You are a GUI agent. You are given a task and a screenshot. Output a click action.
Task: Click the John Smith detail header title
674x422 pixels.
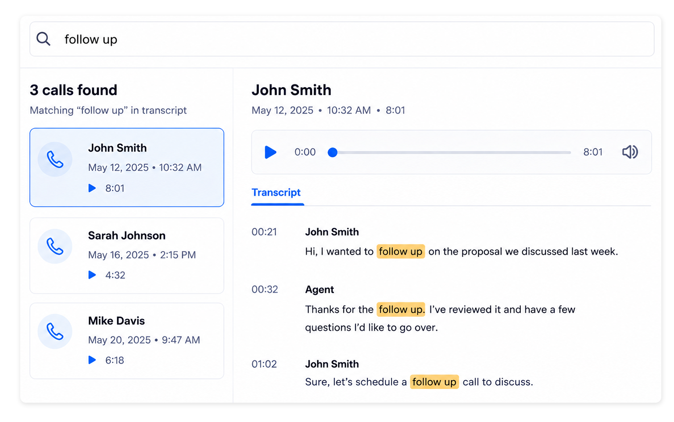[x=291, y=90]
